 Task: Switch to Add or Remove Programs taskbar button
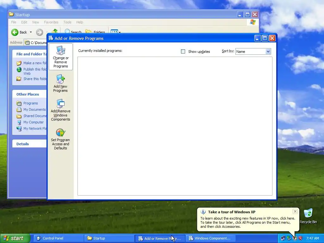(160, 239)
